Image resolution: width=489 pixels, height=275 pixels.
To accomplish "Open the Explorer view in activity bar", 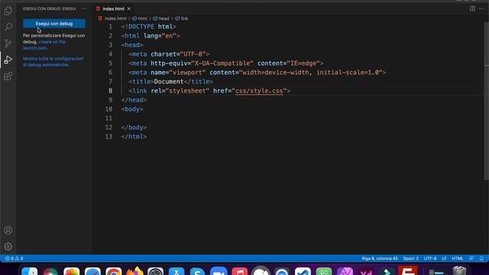I will (8, 11).
